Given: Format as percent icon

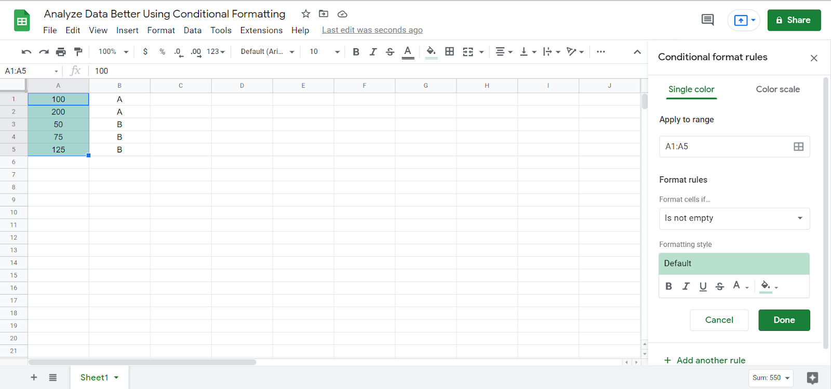Looking at the screenshot, I should (x=162, y=52).
